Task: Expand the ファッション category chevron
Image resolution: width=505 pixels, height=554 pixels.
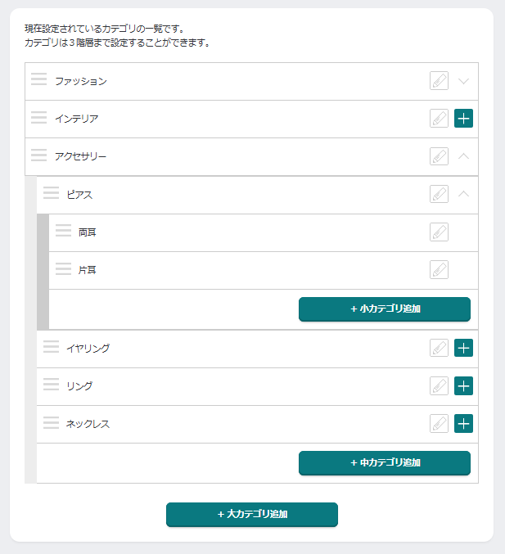Action: point(464,81)
